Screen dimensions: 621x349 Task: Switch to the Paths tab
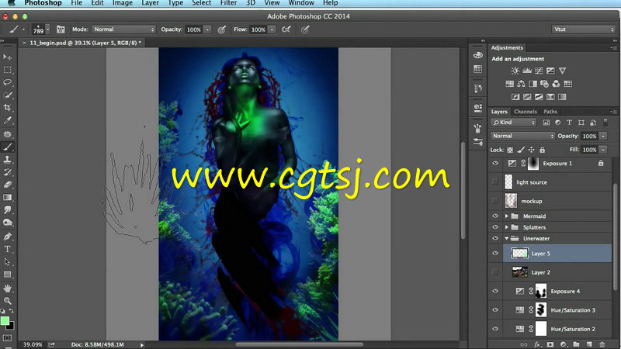pos(550,112)
